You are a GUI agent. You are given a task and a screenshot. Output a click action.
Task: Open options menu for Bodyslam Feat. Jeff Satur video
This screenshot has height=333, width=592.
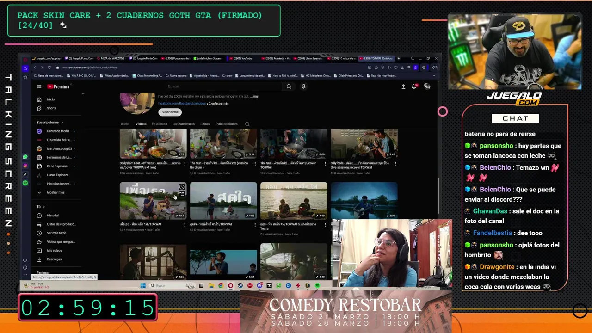tap(185, 163)
